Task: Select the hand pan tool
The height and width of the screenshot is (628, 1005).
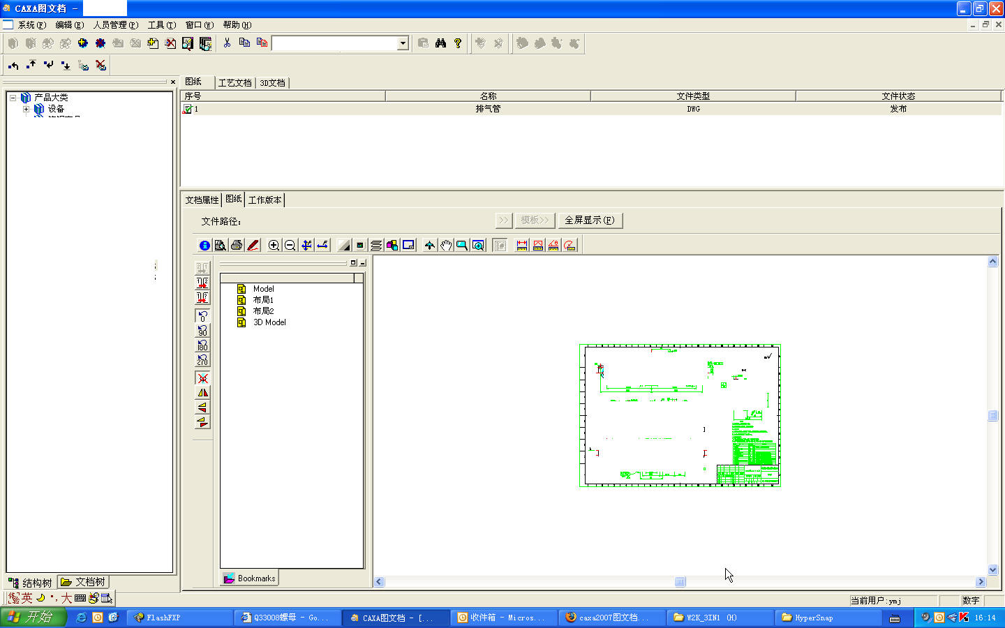Action: [446, 246]
